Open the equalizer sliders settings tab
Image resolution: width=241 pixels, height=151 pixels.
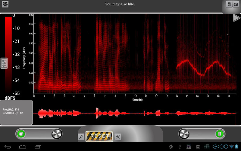pyautogui.click(x=4, y=63)
